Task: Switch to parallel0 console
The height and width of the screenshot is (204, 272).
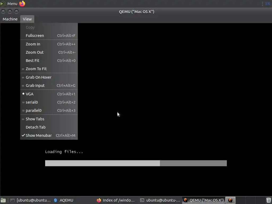Action: [x=49, y=110]
